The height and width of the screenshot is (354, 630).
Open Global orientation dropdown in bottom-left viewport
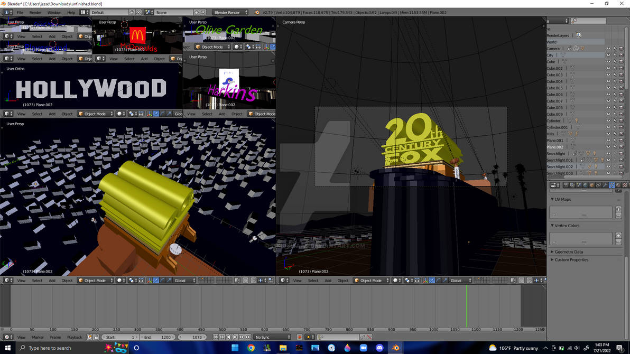pyautogui.click(x=184, y=281)
